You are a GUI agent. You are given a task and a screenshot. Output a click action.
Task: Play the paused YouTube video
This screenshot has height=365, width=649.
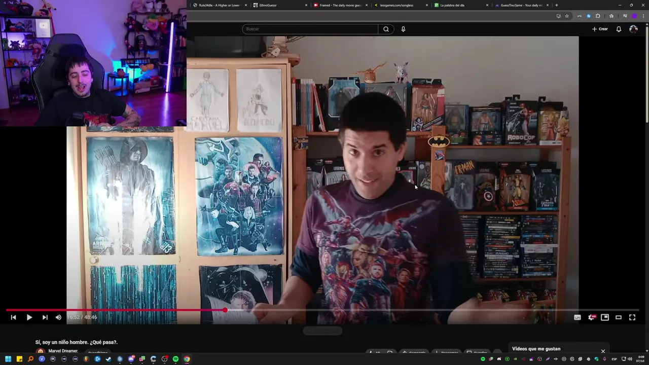click(x=29, y=317)
